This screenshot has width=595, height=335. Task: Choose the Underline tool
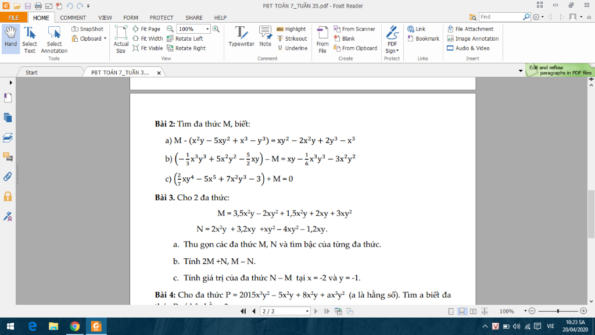[x=292, y=48]
